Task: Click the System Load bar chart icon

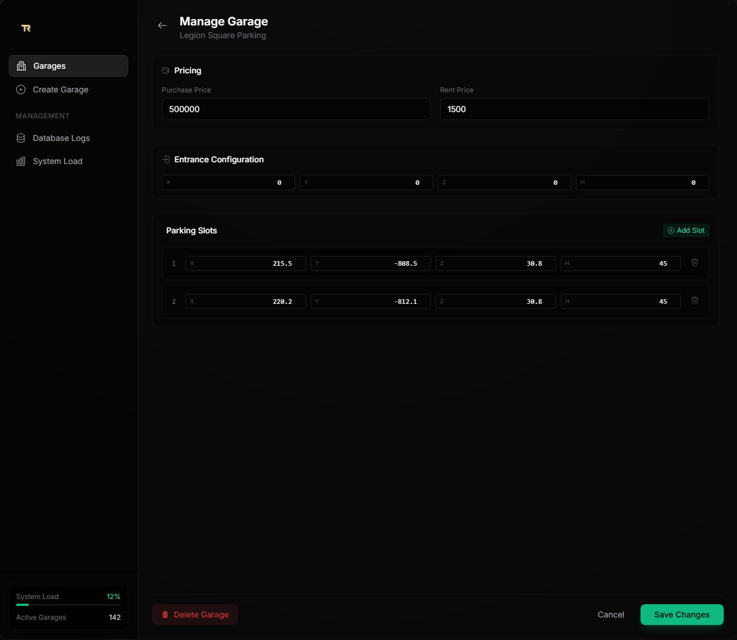Action: (x=21, y=161)
